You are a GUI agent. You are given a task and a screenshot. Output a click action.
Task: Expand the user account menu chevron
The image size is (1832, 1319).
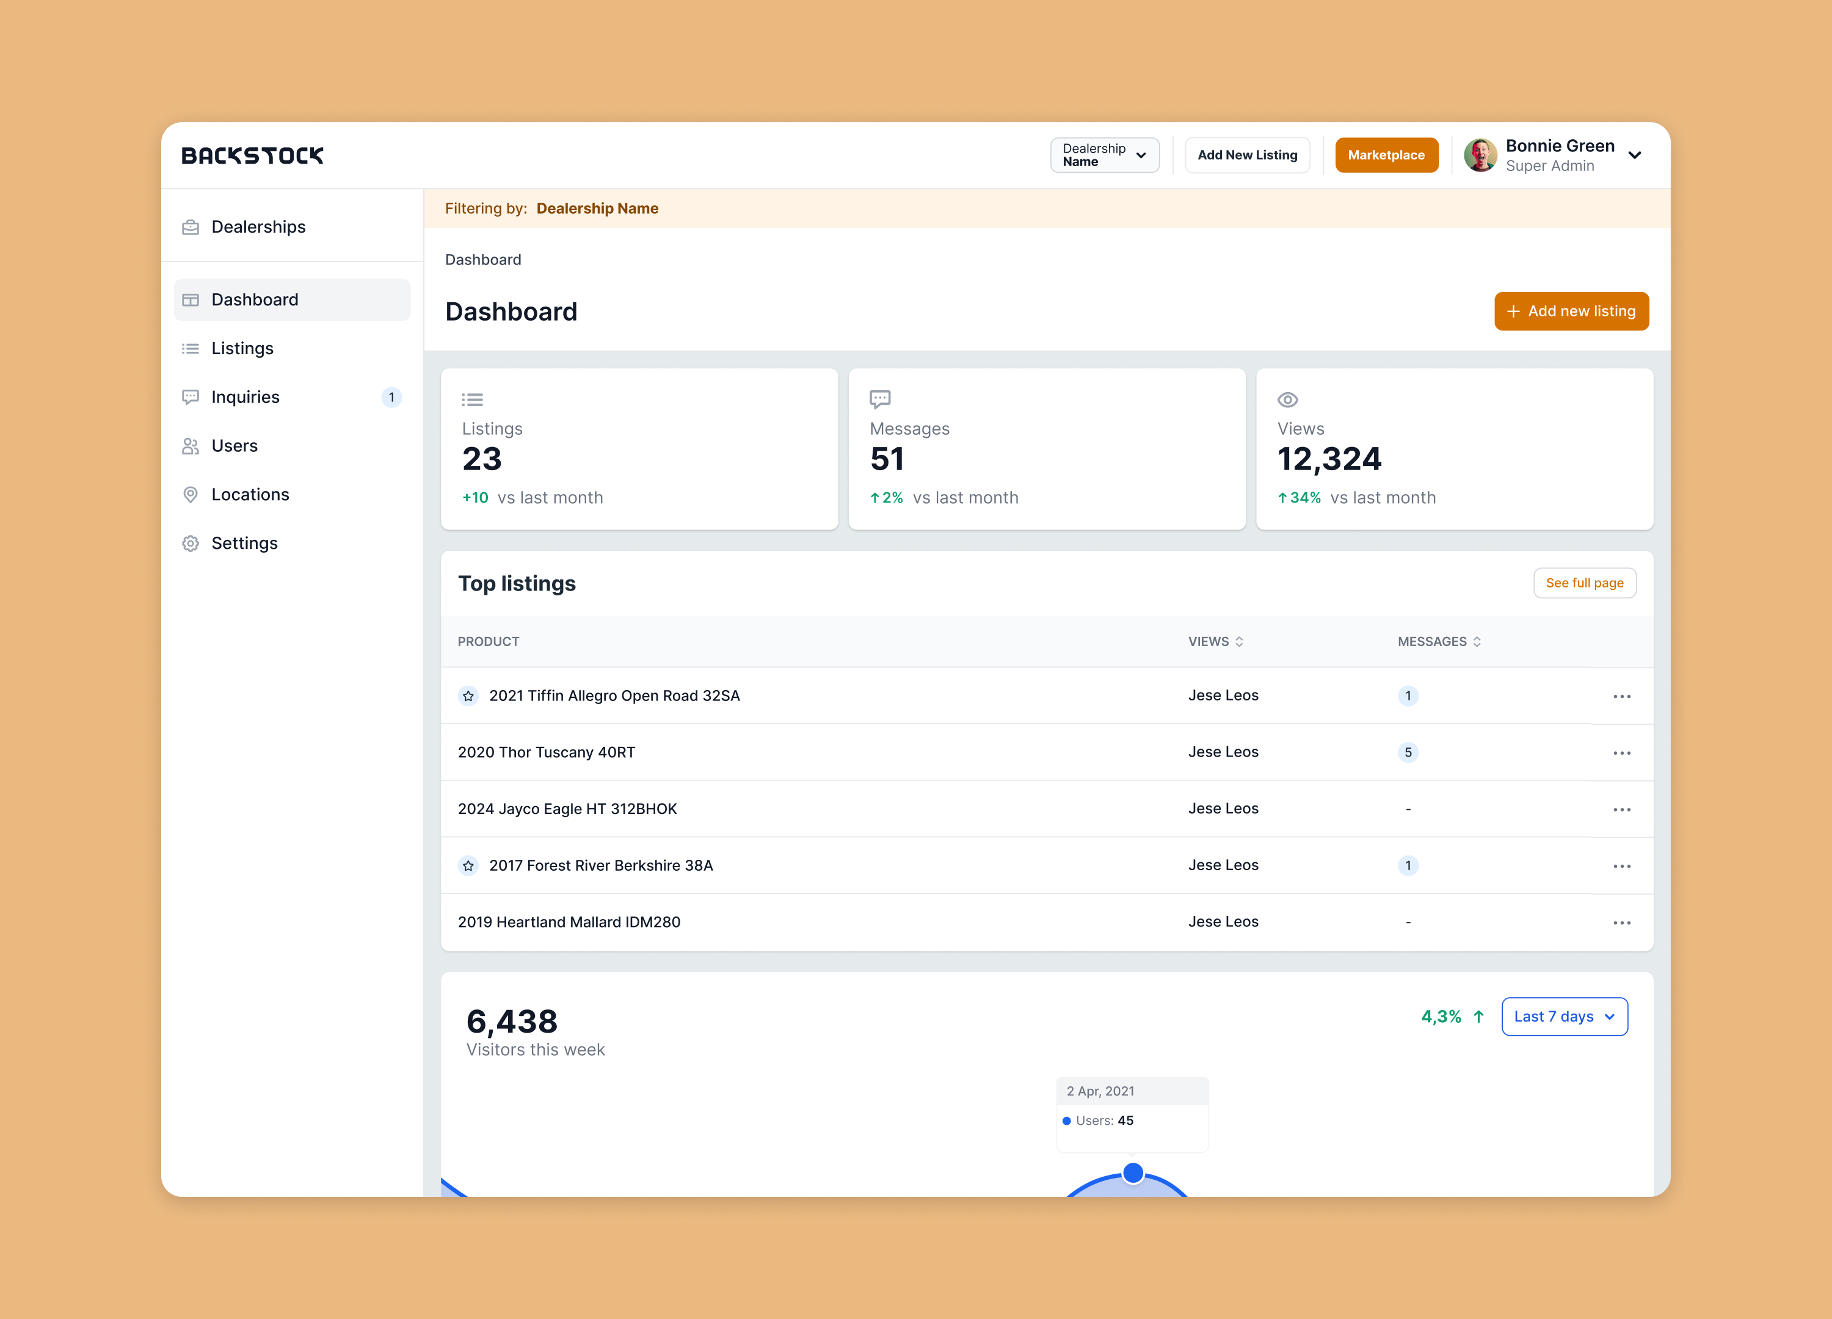[x=1634, y=155]
